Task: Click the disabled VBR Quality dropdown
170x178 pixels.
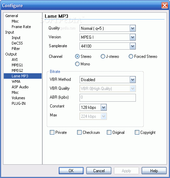Action: [x=108, y=88]
